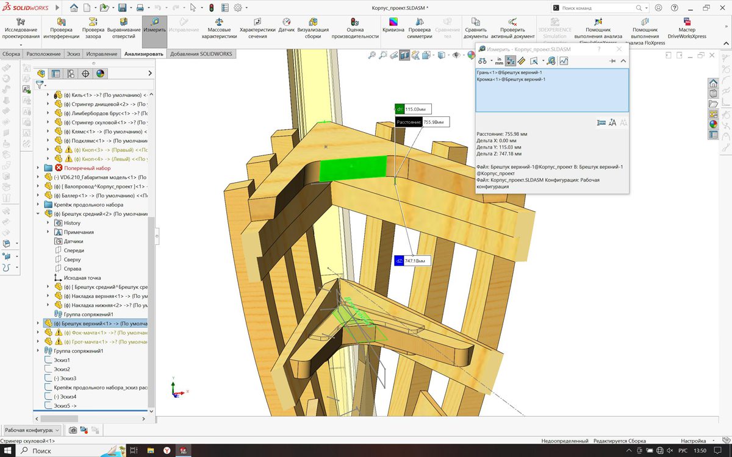Open the Добавления SOLIDWORKS tab
732x457 pixels.
tap(201, 54)
